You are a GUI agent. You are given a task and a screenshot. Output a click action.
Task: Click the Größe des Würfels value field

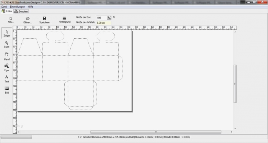pyautogui.click(x=104, y=23)
